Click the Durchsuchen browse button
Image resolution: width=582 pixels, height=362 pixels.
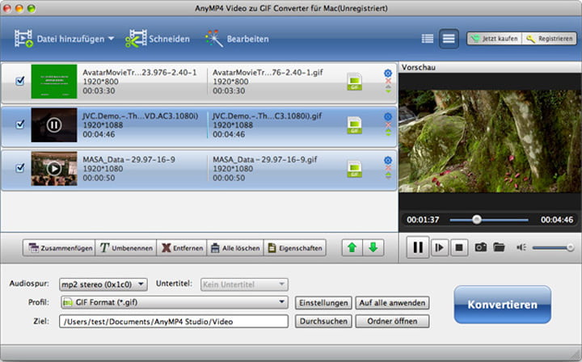pos(323,322)
